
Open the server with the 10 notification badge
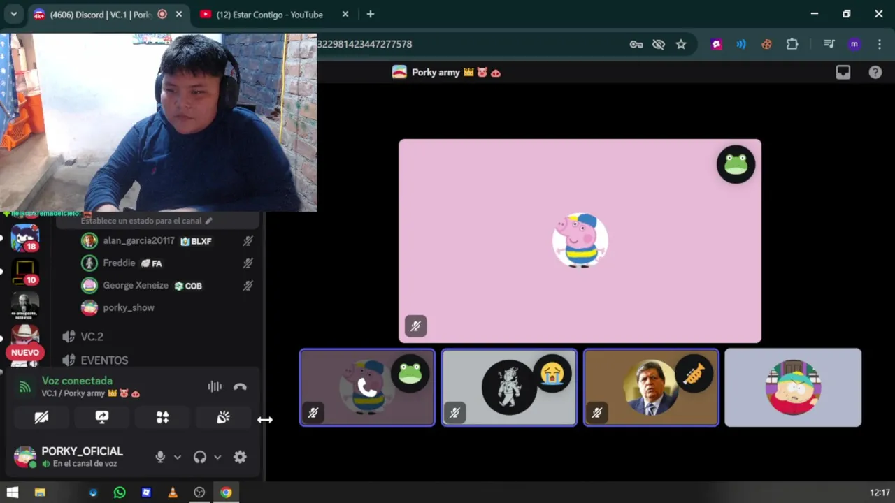click(25, 271)
